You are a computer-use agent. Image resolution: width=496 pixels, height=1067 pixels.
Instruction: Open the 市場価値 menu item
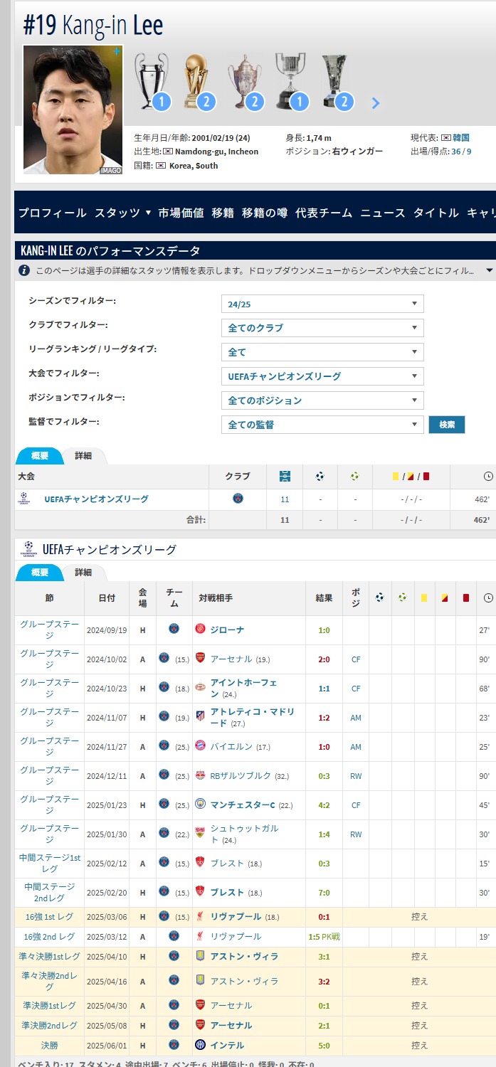coord(181,213)
